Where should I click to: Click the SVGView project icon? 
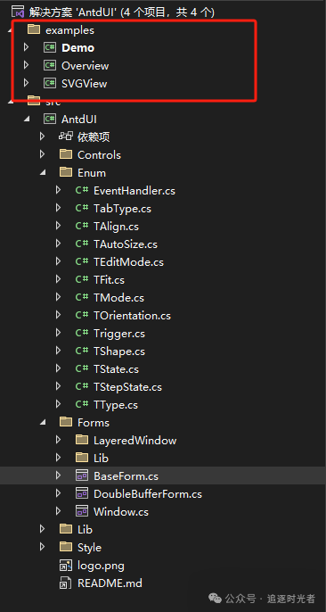tap(50, 84)
